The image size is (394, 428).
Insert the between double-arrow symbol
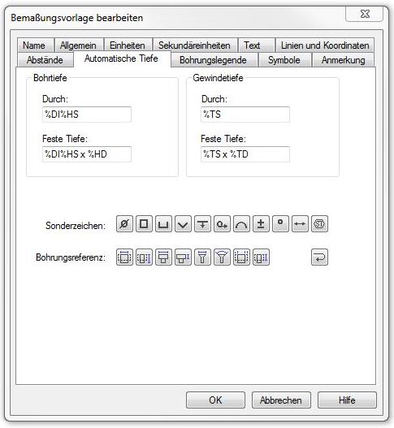click(x=300, y=224)
